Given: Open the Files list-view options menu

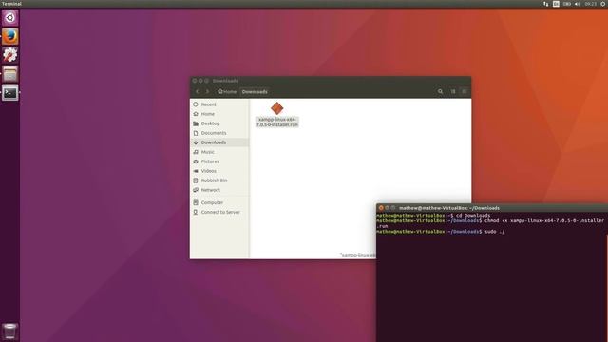Looking at the screenshot, I should [x=464, y=91].
